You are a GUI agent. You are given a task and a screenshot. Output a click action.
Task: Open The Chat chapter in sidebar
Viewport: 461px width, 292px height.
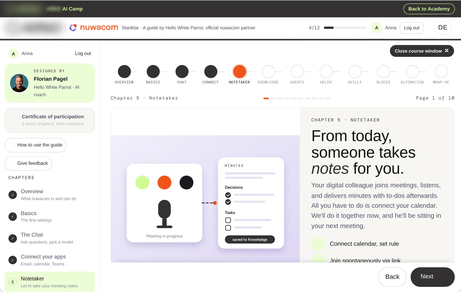click(x=50, y=238)
